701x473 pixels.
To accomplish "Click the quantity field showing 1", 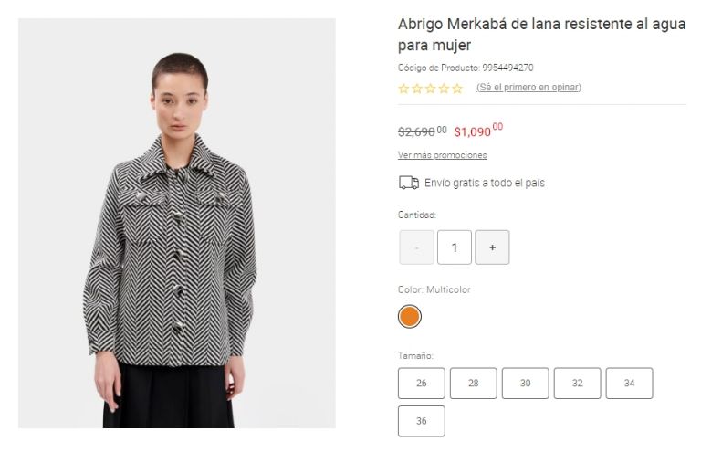I will pos(455,247).
